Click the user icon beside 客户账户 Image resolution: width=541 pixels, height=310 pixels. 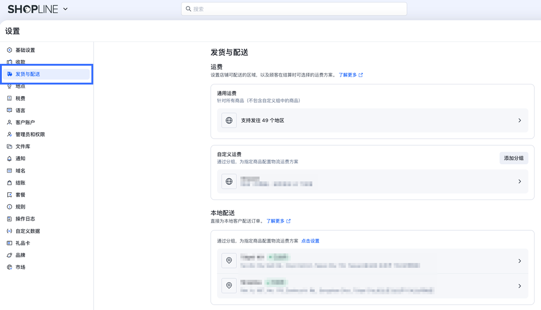[10, 123]
